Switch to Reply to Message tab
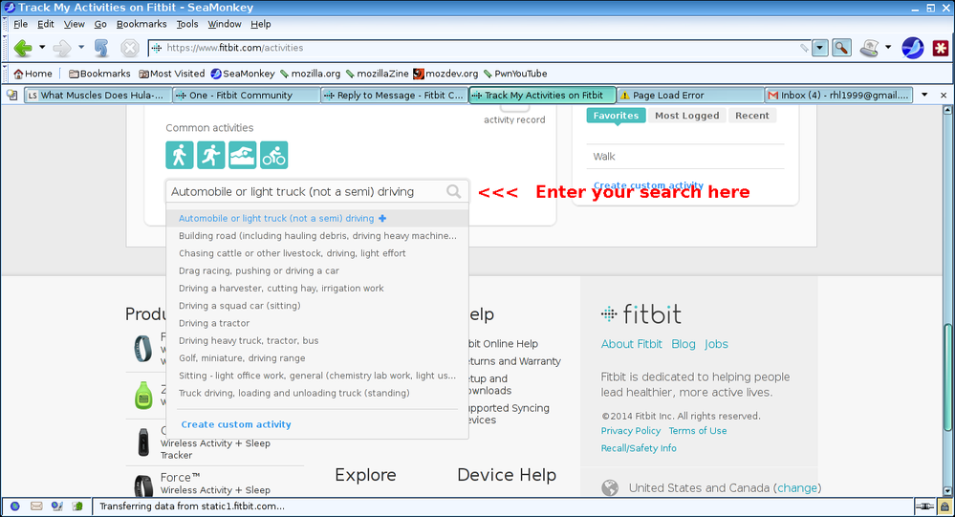955x517 pixels. click(x=394, y=95)
